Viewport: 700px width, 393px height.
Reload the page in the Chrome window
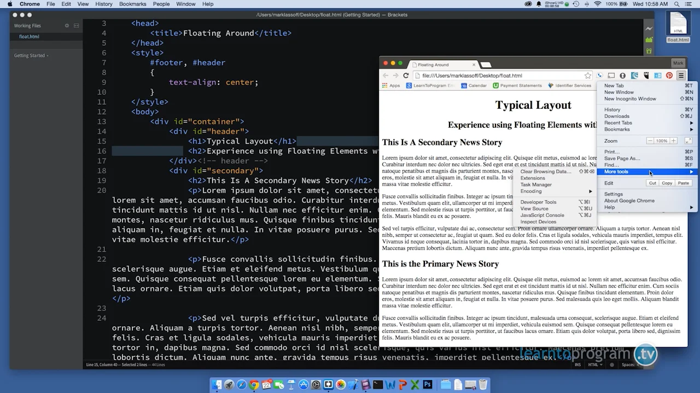point(406,76)
